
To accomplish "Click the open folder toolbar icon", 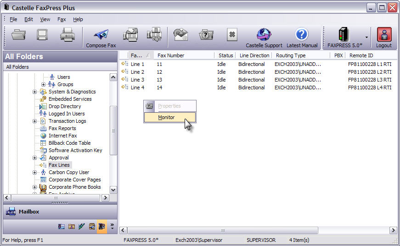I will [x=18, y=35].
